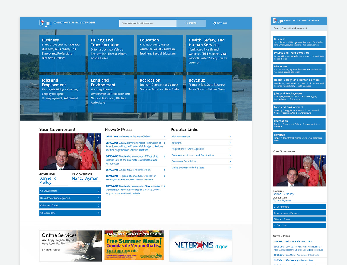Open the Recreation category tile
The image size is (347, 265).
coord(160,94)
